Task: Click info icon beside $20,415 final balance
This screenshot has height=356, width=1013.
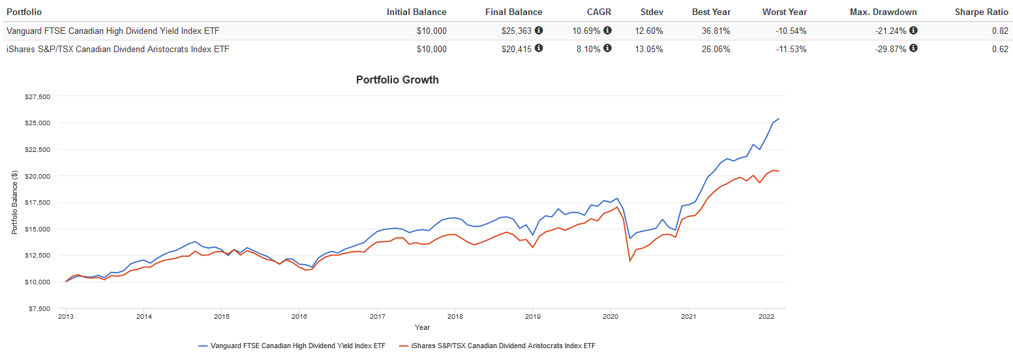Action: pos(539,48)
